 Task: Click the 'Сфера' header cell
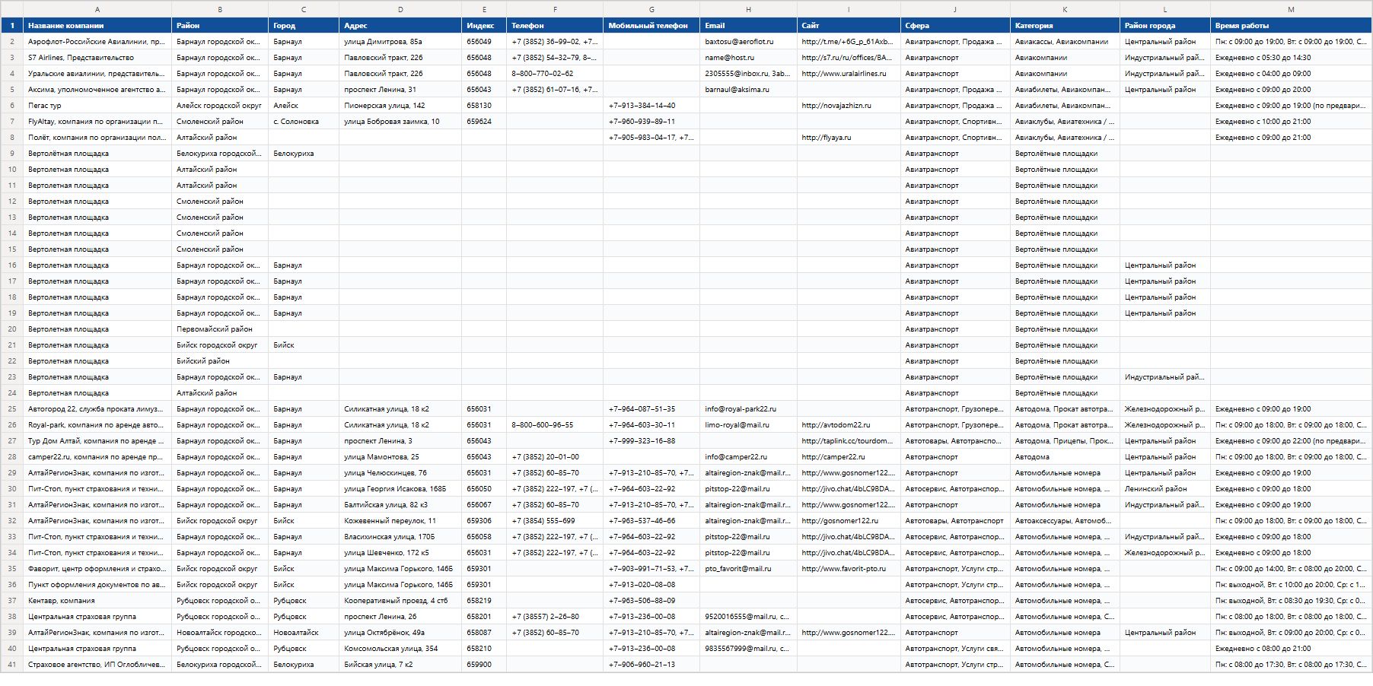pyautogui.click(x=955, y=26)
